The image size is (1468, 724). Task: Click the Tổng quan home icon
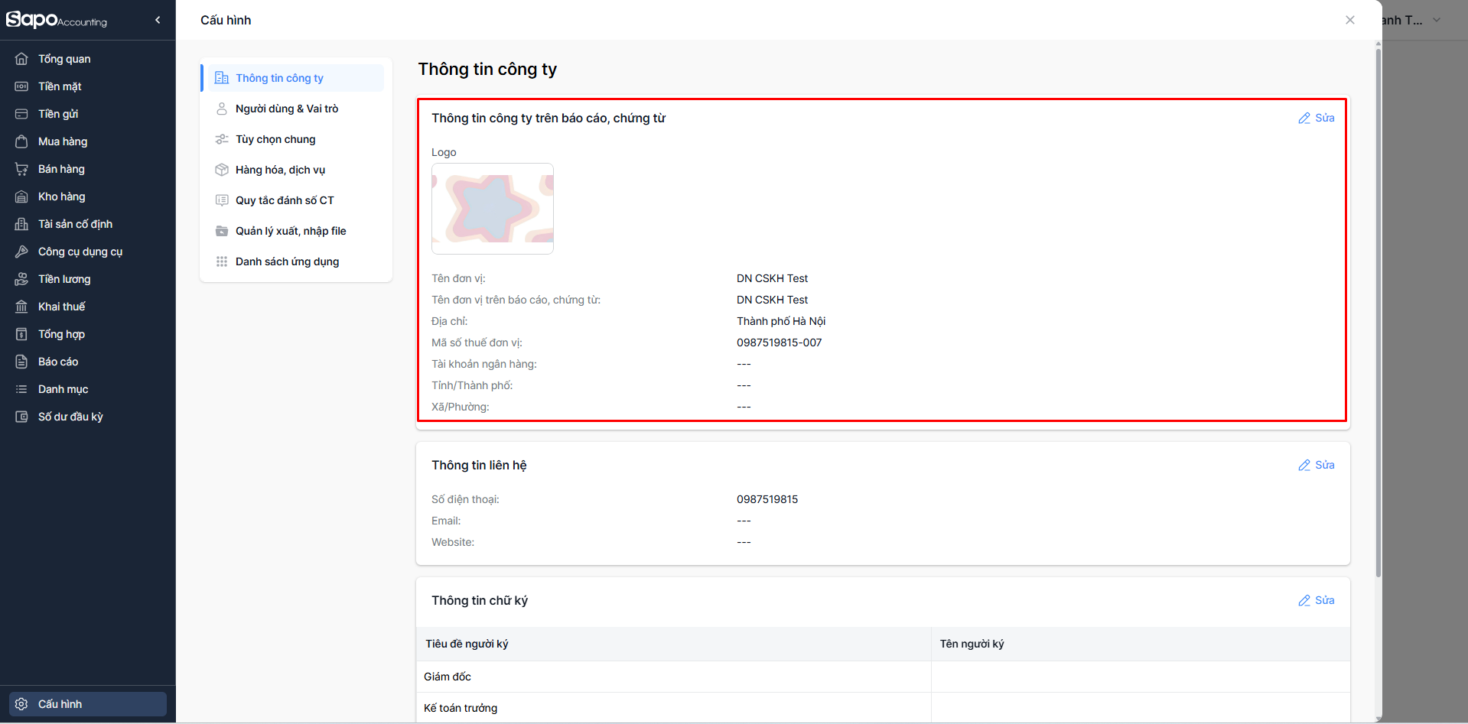pos(21,59)
